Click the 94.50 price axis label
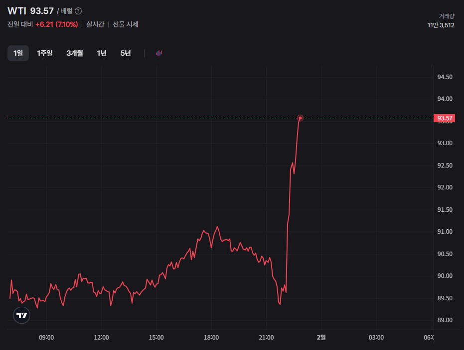Viewport: 464px width, 350px height. (445, 77)
